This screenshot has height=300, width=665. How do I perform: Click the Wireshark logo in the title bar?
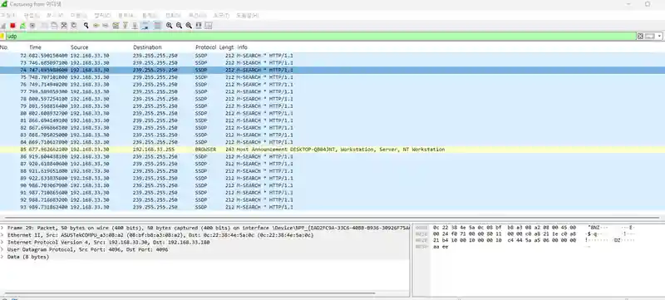4,4
